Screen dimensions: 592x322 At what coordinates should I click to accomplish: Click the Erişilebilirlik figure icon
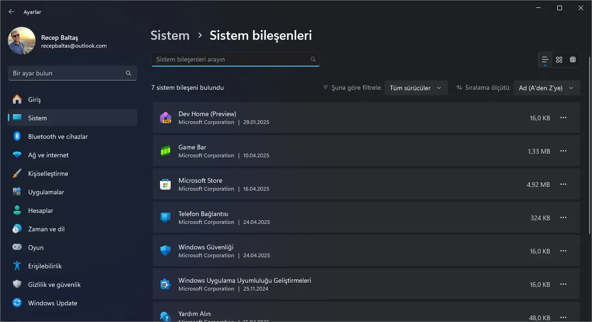pos(17,266)
